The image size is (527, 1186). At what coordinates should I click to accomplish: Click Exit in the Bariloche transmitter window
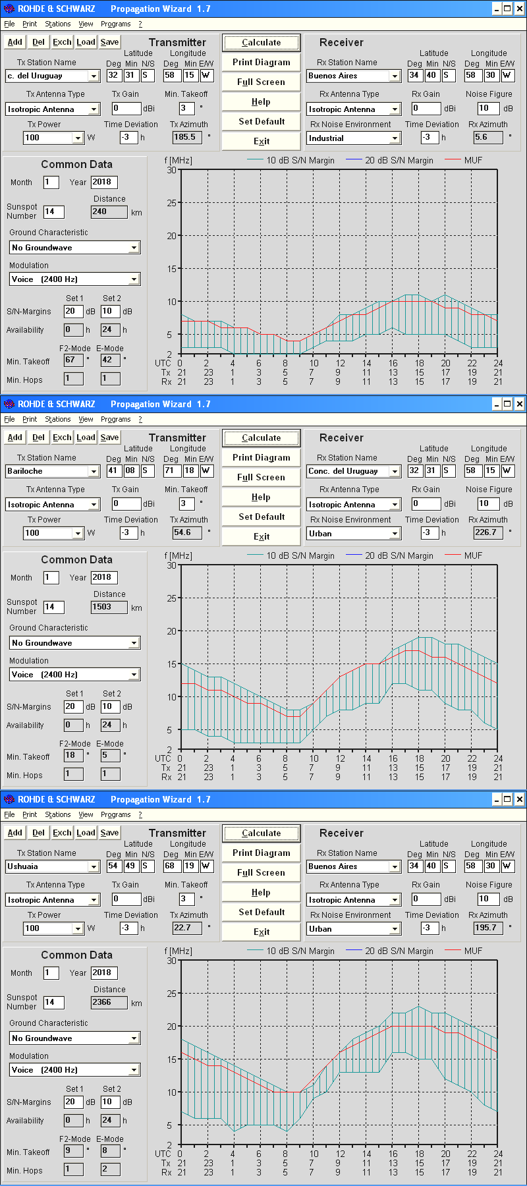coord(262,537)
